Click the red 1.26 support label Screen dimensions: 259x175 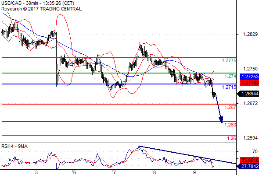click(x=232, y=138)
